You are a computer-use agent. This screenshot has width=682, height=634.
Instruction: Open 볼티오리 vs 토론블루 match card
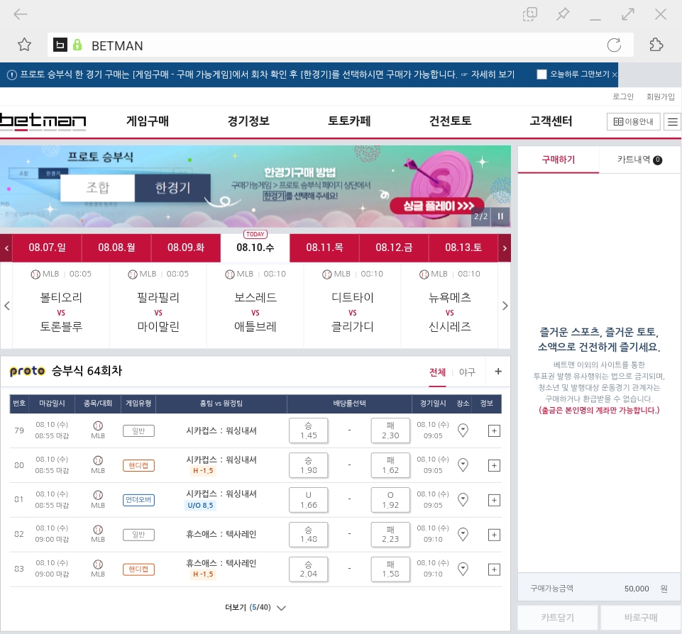pos(61,306)
